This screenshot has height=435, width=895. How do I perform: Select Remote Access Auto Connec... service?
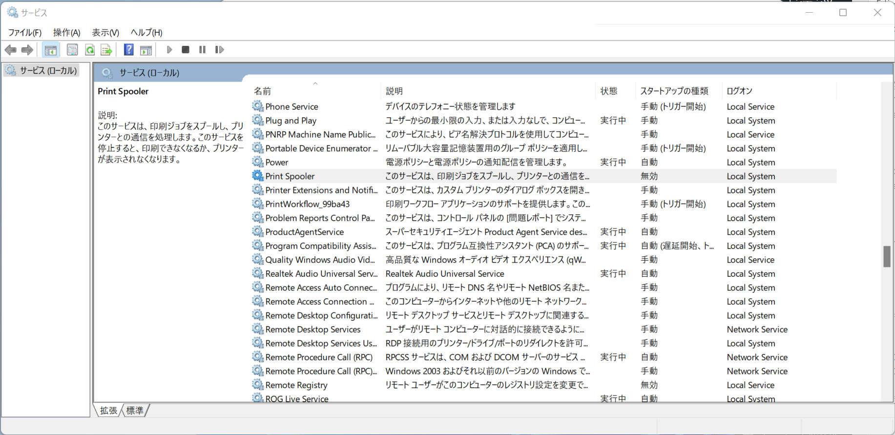[321, 288]
